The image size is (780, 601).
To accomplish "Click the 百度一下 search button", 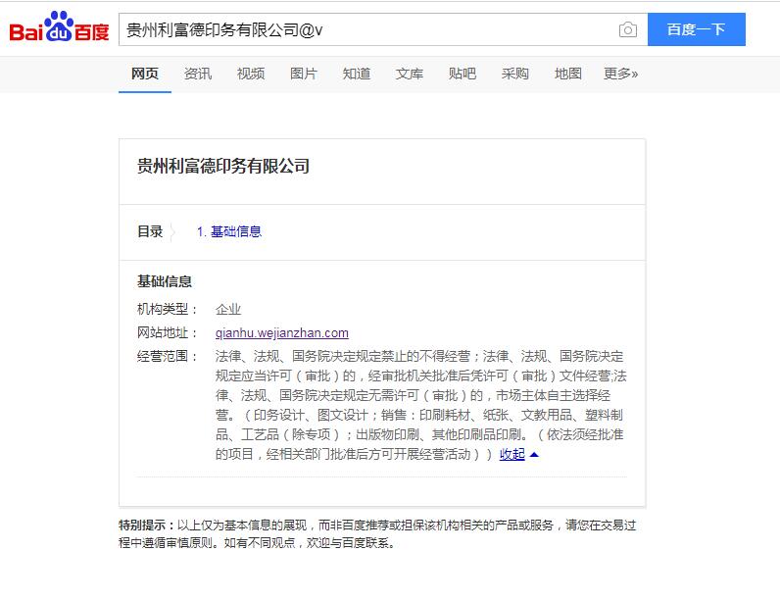I will 696,29.
